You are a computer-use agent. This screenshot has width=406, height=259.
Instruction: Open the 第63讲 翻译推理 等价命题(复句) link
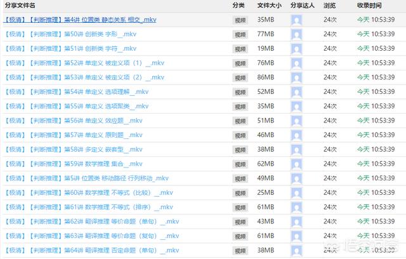[x=91, y=236]
